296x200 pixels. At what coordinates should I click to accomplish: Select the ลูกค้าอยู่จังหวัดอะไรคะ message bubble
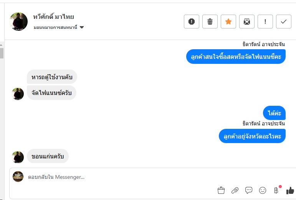coord(252,136)
